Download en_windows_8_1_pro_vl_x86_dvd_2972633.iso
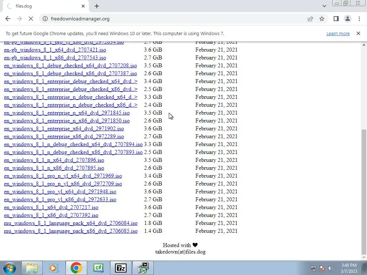367x275 pixels. point(60,199)
